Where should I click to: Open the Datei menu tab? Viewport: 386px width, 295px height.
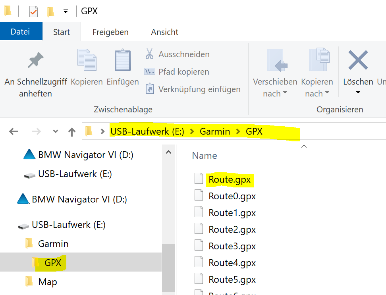point(20,32)
